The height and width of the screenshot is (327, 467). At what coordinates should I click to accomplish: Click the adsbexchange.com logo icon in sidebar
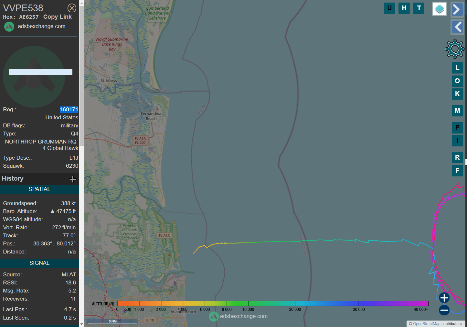coord(9,26)
